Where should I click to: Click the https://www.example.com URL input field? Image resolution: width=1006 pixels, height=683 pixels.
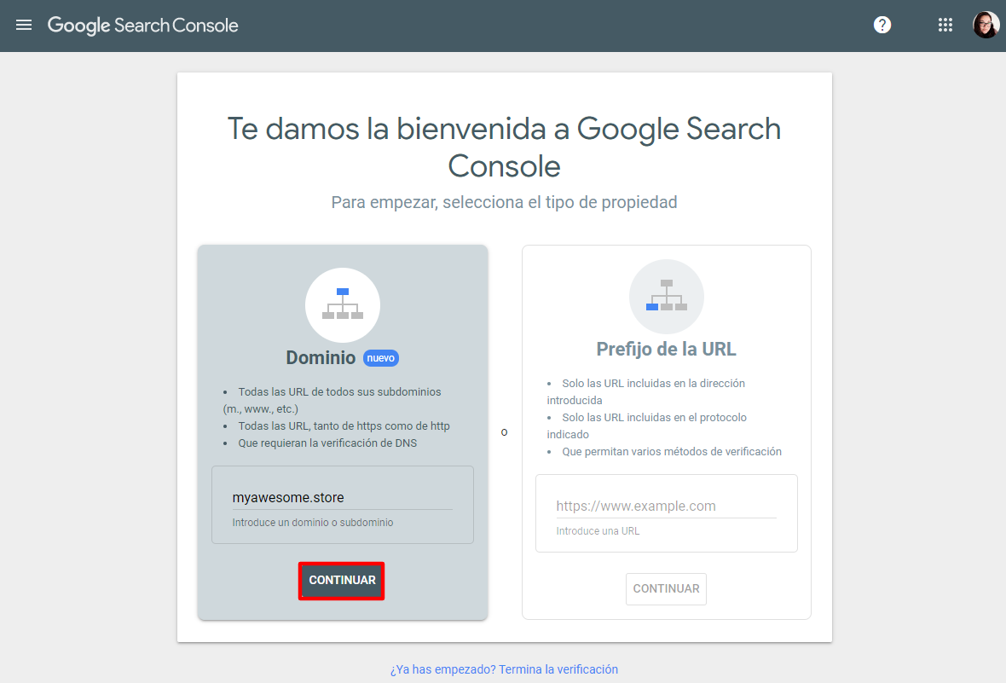tap(667, 506)
